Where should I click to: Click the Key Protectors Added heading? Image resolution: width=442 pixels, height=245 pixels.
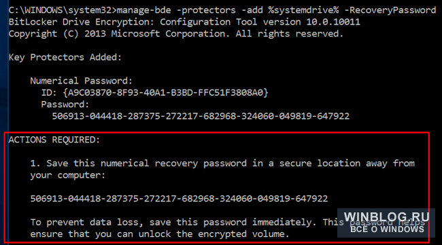coord(65,58)
